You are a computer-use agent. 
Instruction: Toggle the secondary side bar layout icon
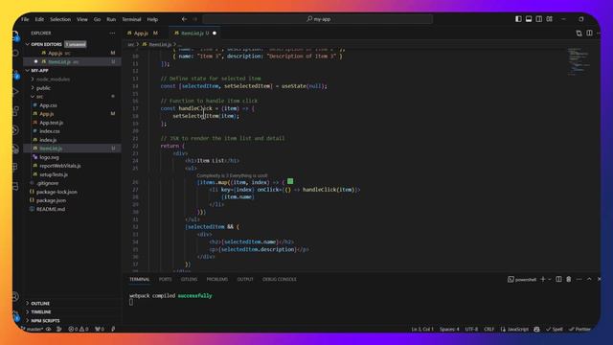click(x=538, y=19)
